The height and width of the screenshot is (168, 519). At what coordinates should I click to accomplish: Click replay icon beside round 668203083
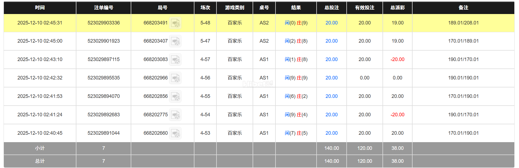175,60
